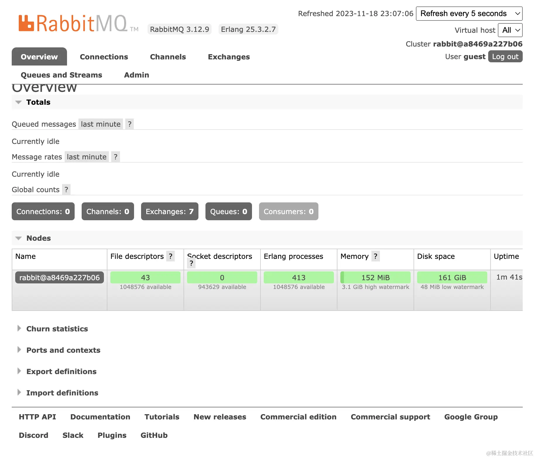Open help for Global counts
The image size is (535, 458).
66,190
